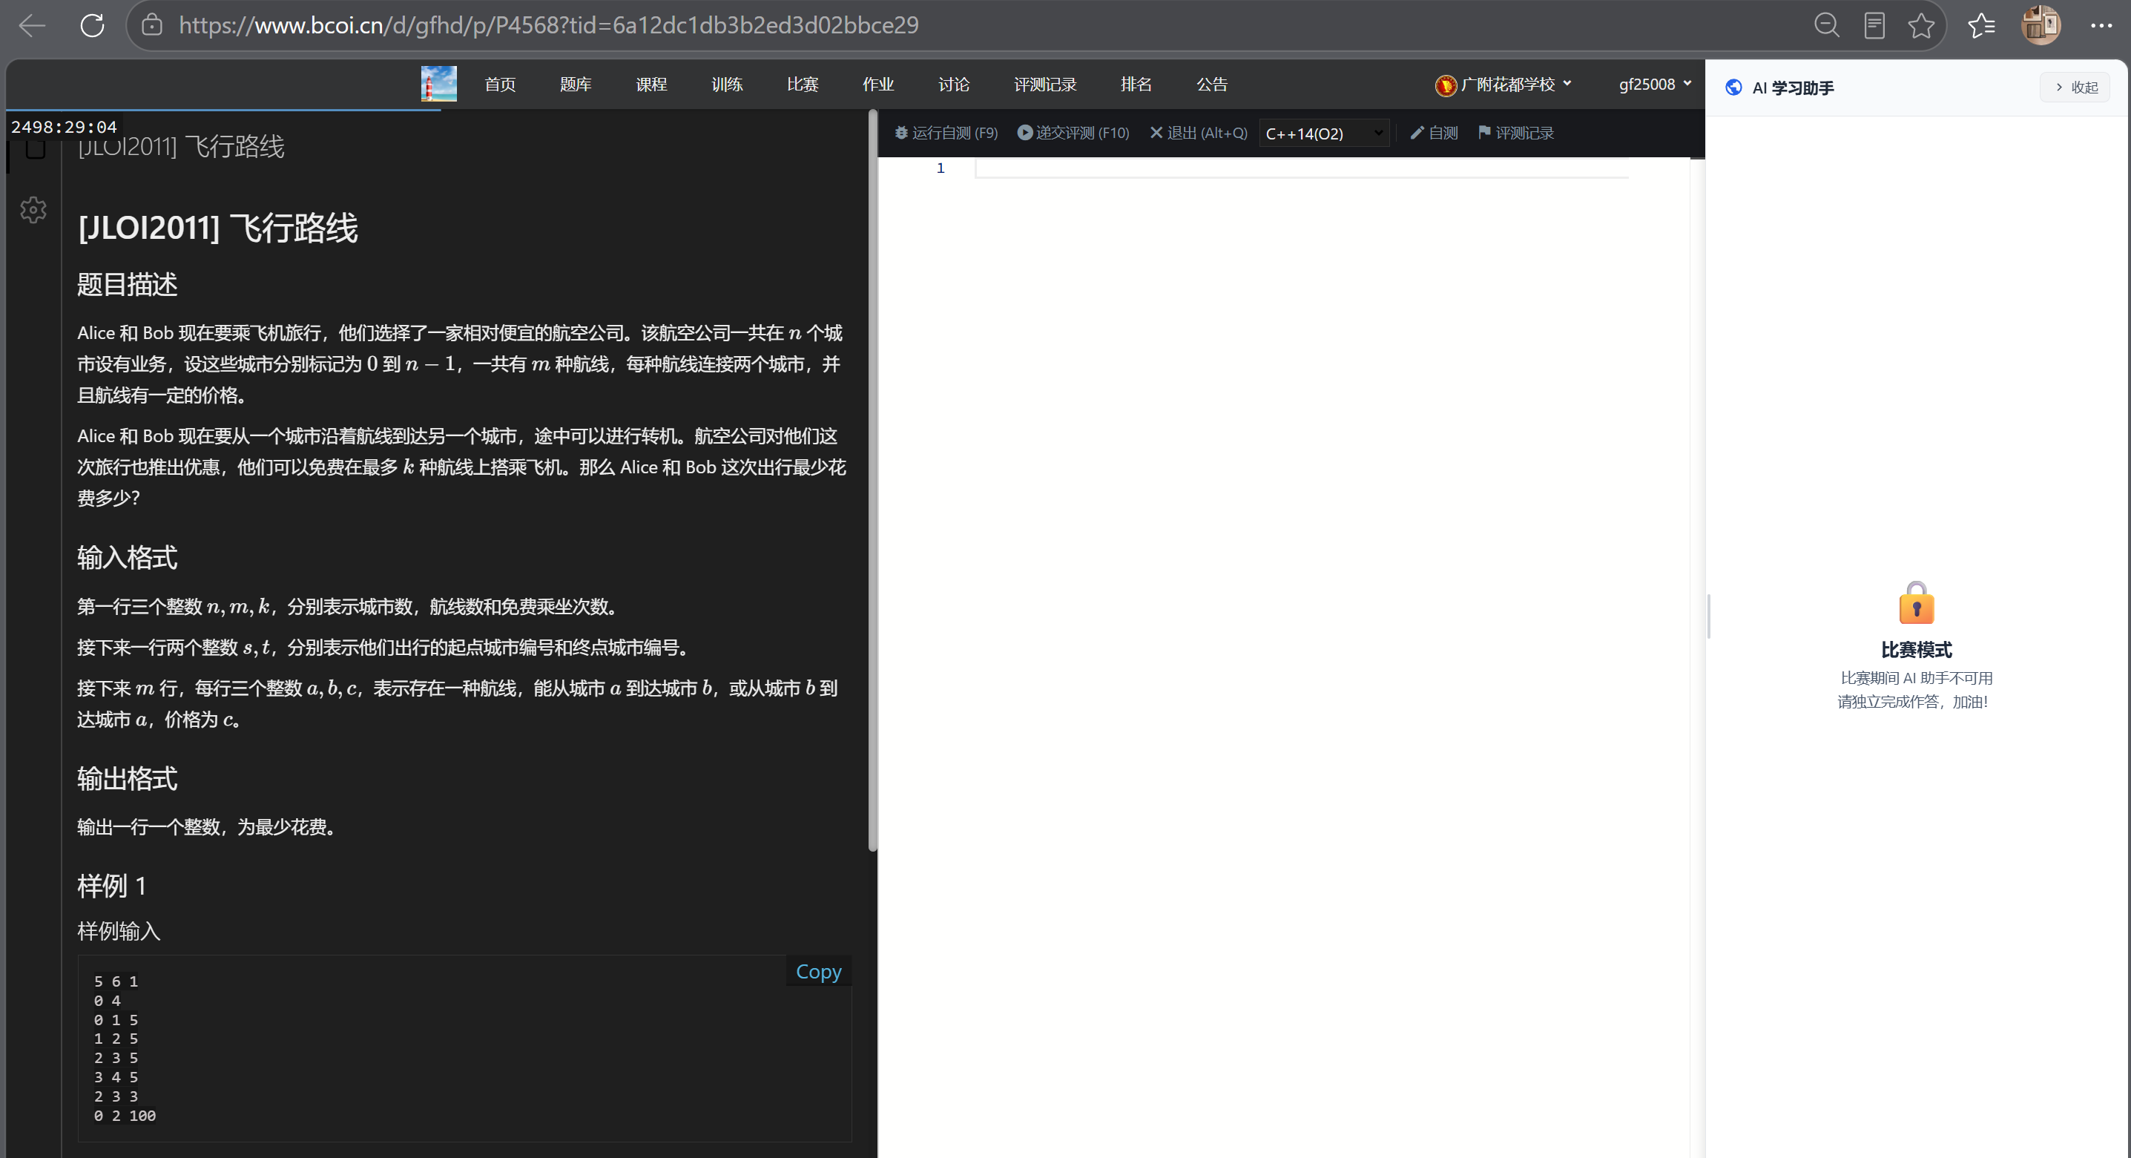Click the zoom magnifier icon in address bar
This screenshot has width=2131, height=1158.
(1827, 26)
